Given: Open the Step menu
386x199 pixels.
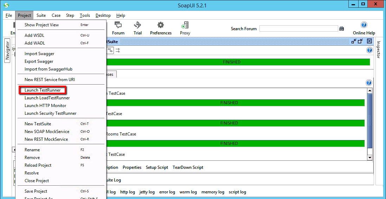Looking at the screenshot, I should pyautogui.click(x=70, y=15).
